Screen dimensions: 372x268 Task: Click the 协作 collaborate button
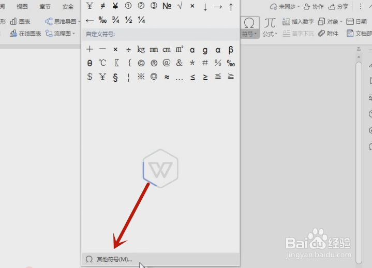click(x=314, y=7)
